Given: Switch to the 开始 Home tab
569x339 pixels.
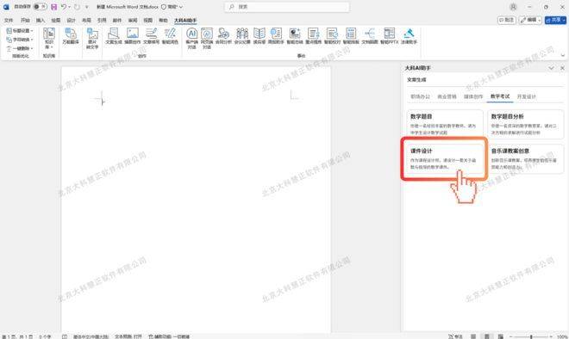Looking at the screenshot, I should tap(25, 21).
